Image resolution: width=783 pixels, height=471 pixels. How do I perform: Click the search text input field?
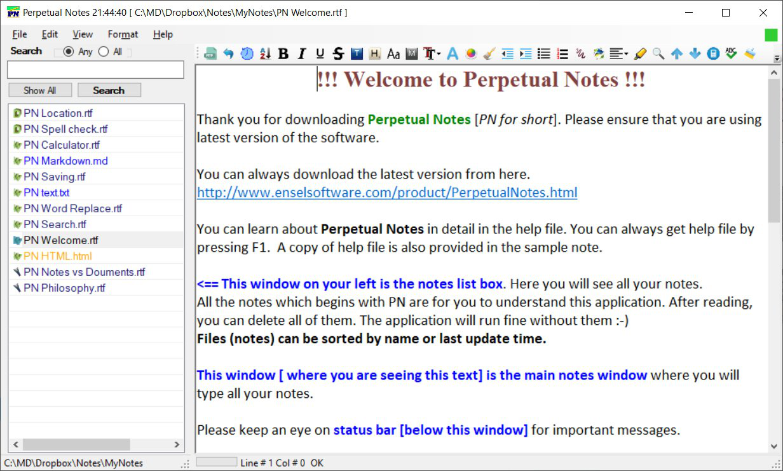(95, 70)
